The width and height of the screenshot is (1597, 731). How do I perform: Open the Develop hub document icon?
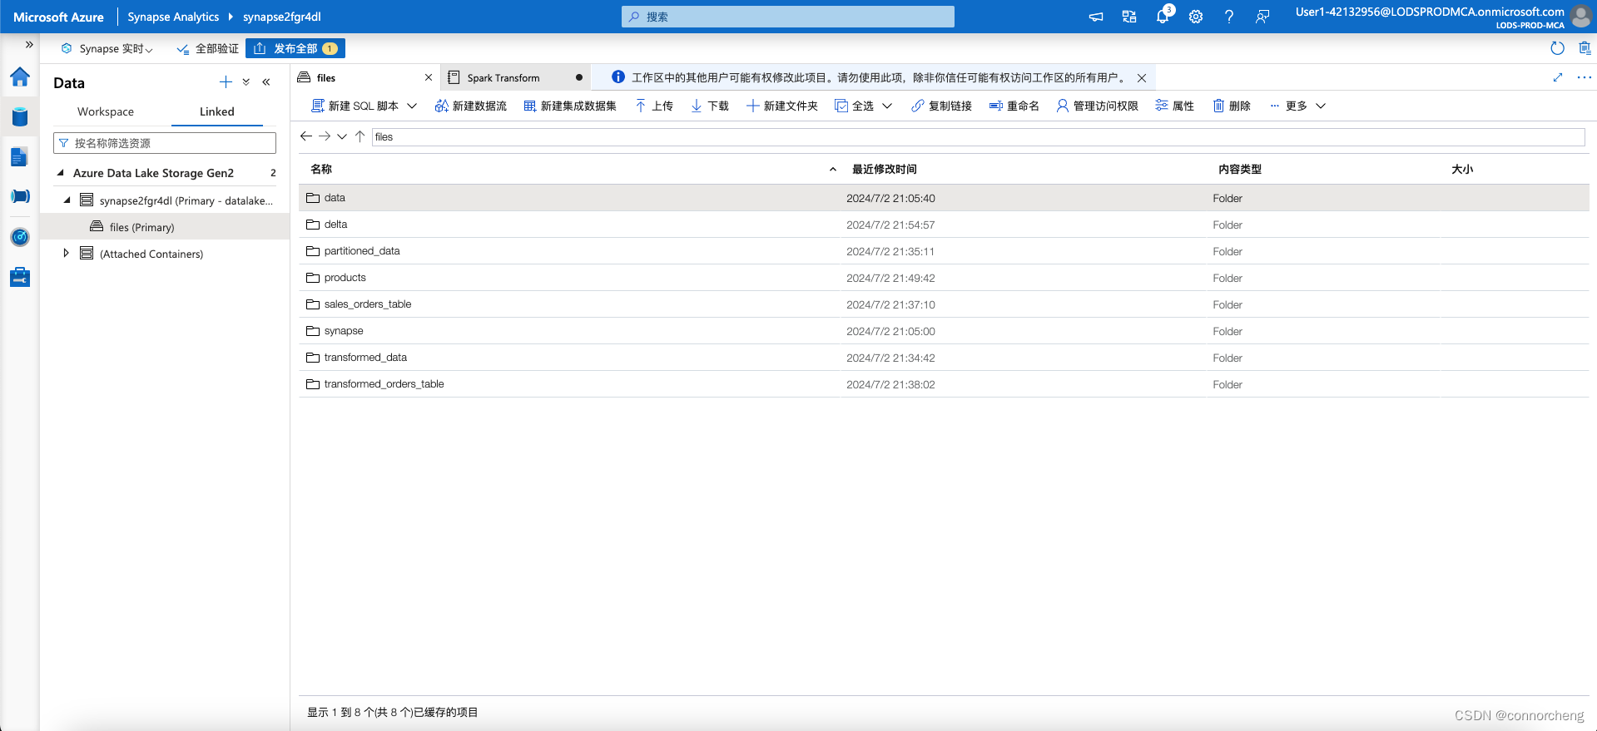(x=20, y=156)
